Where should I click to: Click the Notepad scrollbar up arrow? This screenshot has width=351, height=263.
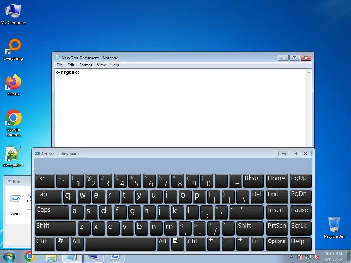[x=308, y=72]
